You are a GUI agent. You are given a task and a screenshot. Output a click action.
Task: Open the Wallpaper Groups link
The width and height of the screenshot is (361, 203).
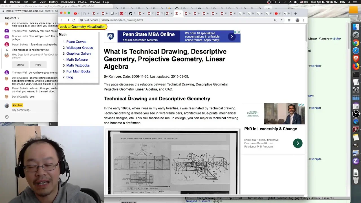(x=80, y=48)
